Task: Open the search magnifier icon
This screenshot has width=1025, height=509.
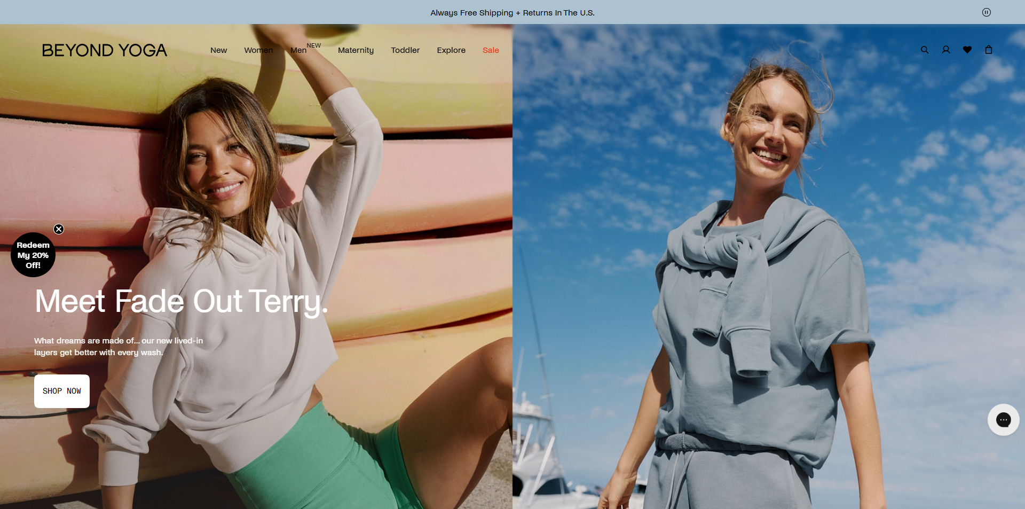Action: click(925, 50)
